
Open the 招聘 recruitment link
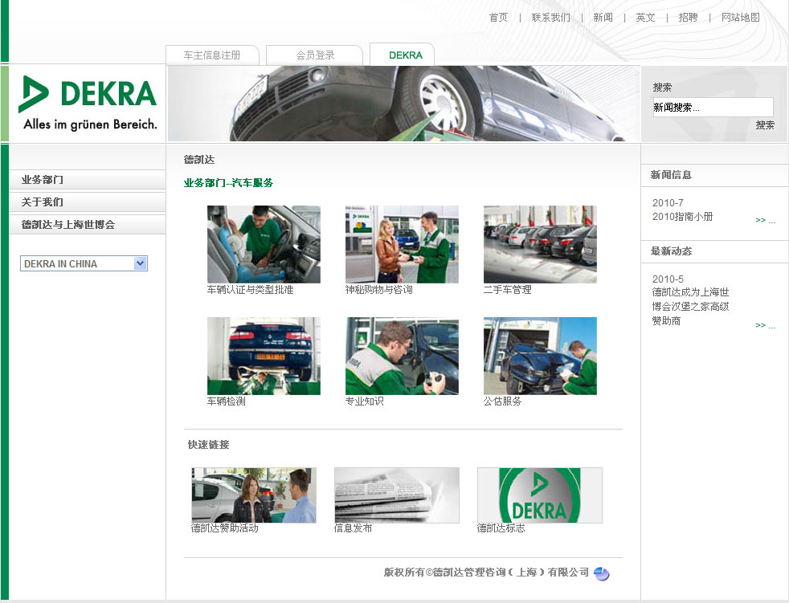click(x=688, y=18)
